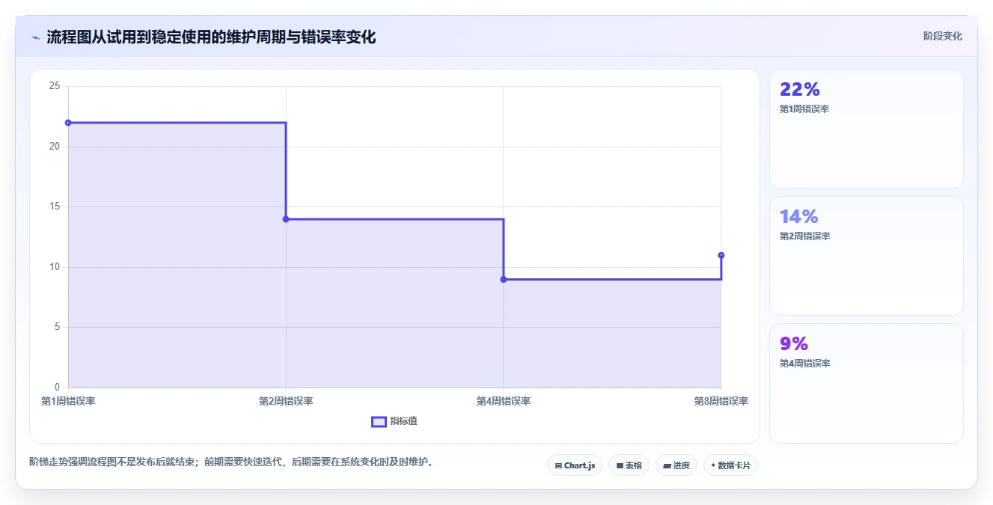Click the 第4周错误率 x-axis label
Image resolution: width=993 pixels, height=505 pixels.
pos(504,401)
